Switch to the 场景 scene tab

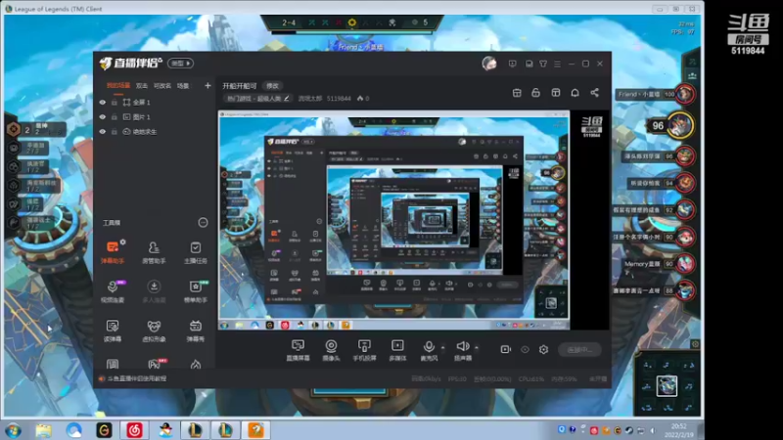pos(183,86)
